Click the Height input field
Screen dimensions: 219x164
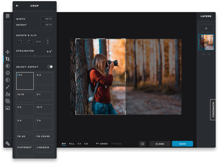pos(47,25)
